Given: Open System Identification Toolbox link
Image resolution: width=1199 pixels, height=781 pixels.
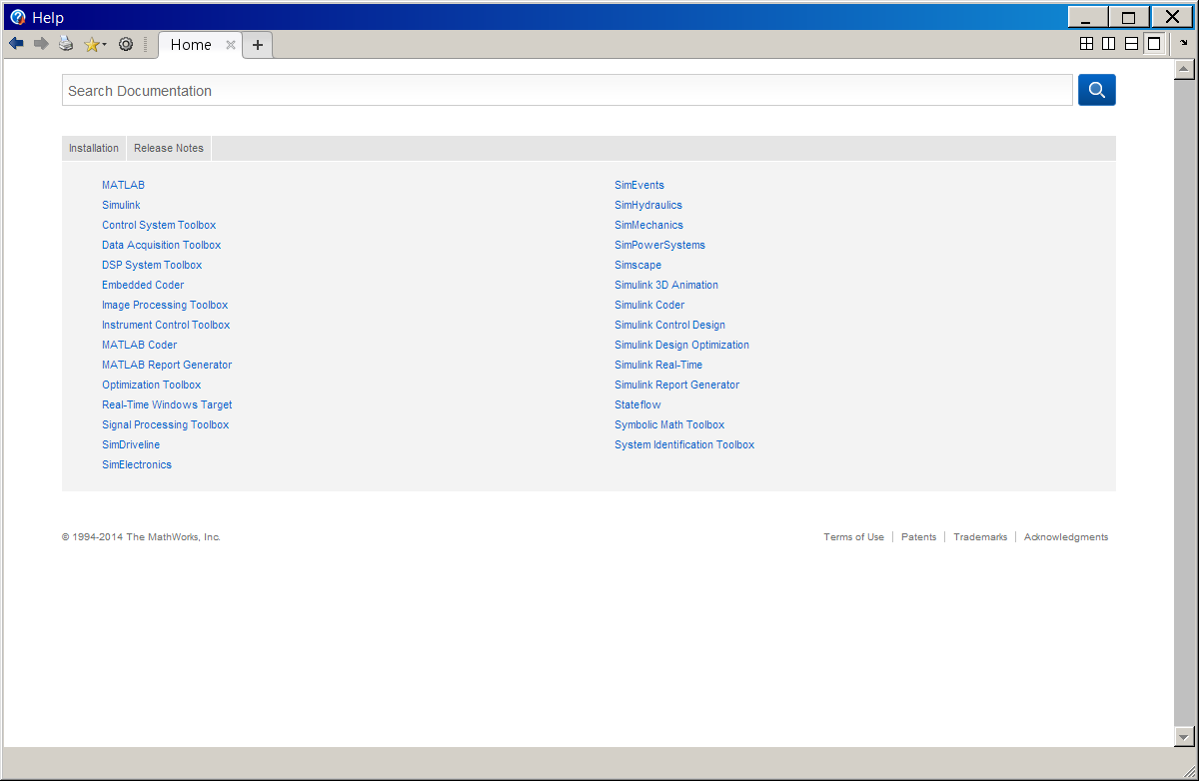Looking at the screenshot, I should [684, 444].
